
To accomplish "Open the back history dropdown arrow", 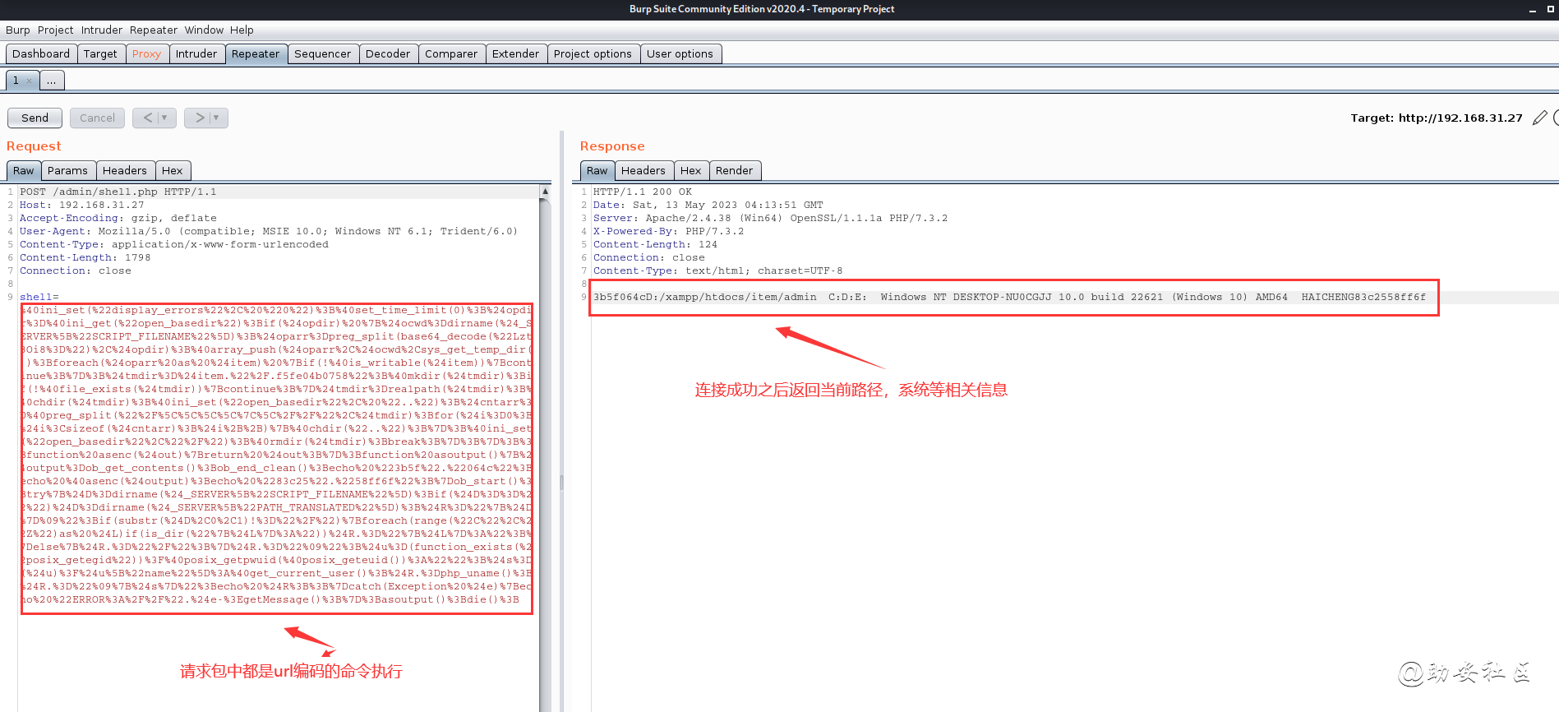I will [x=164, y=118].
